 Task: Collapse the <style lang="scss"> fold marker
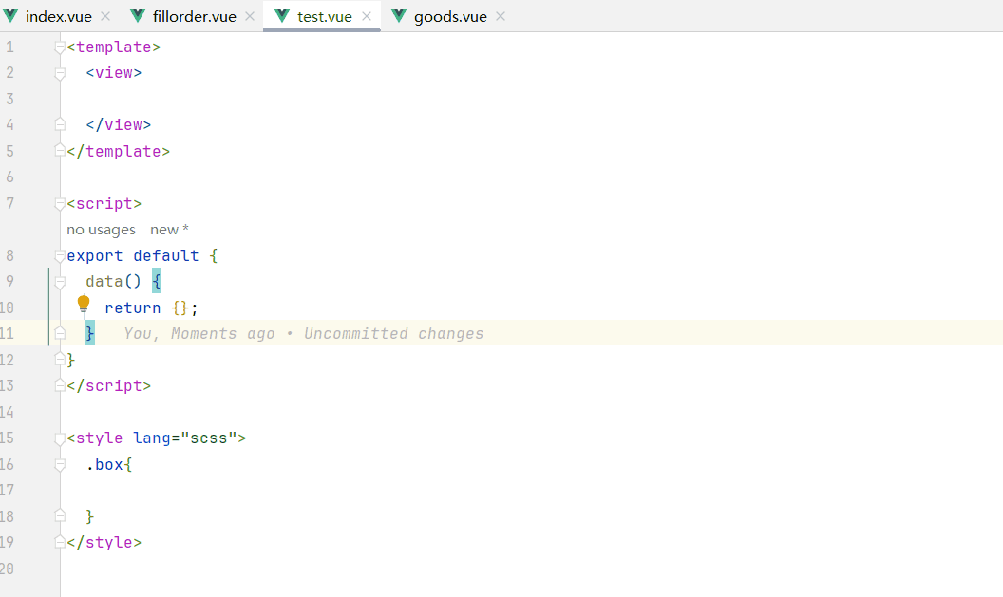point(60,438)
